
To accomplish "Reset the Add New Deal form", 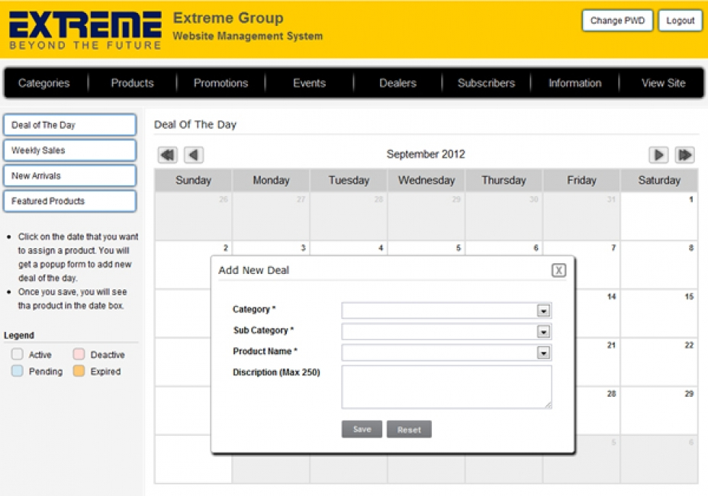I will pos(409,429).
